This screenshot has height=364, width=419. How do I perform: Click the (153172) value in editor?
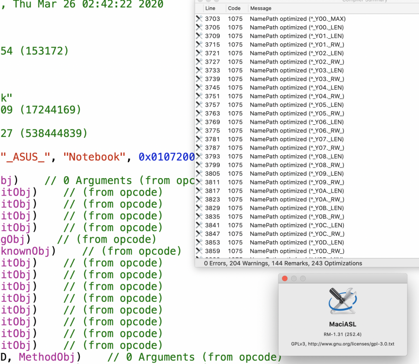click(44, 51)
